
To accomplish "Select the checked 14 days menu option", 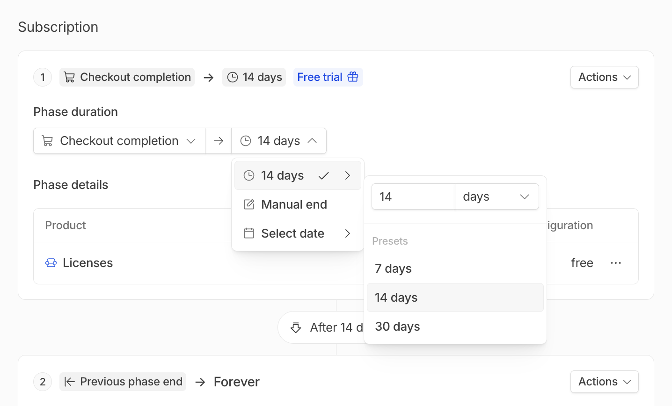I will (283, 175).
